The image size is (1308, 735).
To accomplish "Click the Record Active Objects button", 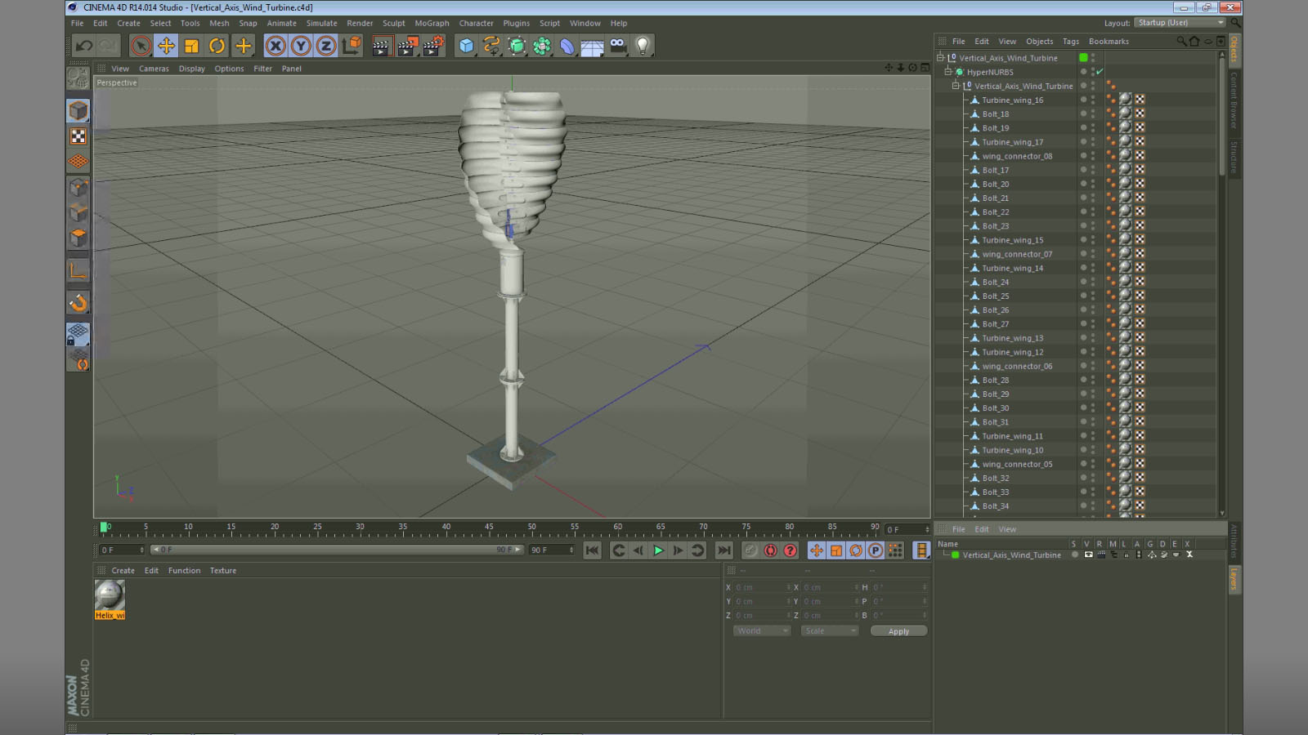I will pyautogui.click(x=750, y=550).
